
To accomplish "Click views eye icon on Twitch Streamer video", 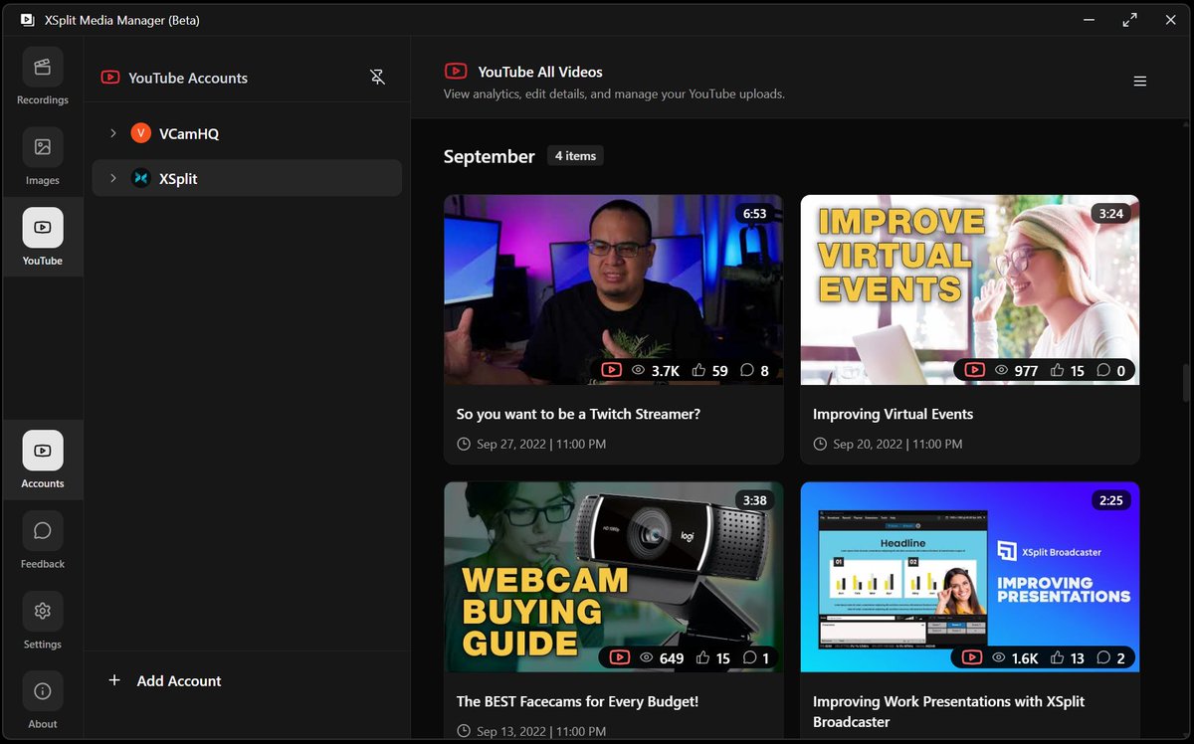I will pyautogui.click(x=639, y=370).
